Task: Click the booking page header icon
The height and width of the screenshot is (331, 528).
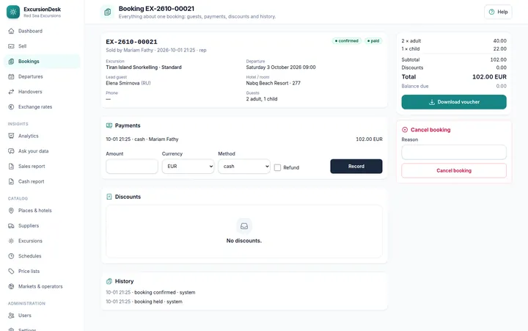Action: [x=107, y=12]
